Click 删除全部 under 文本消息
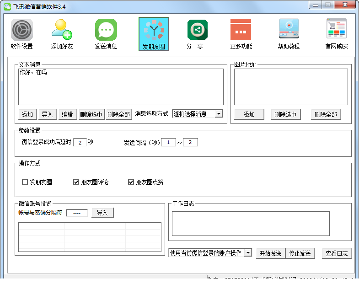Viewport: 359px width, 289px height. click(x=119, y=114)
